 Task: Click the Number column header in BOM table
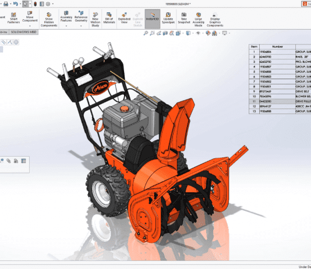pyautogui.click(x=277, y=47)
